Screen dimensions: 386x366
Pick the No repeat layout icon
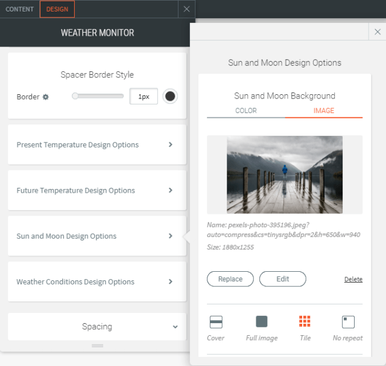(348, 322)
